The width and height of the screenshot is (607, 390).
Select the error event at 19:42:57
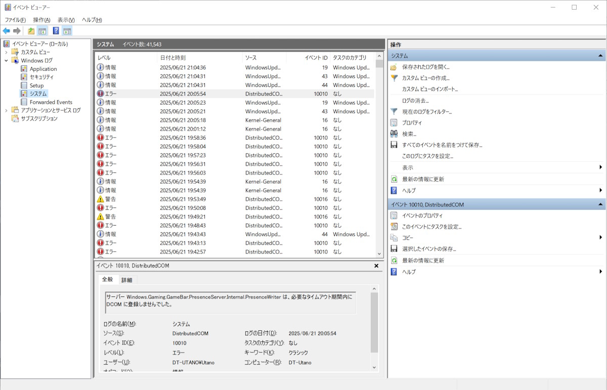[x=235, y=252]
